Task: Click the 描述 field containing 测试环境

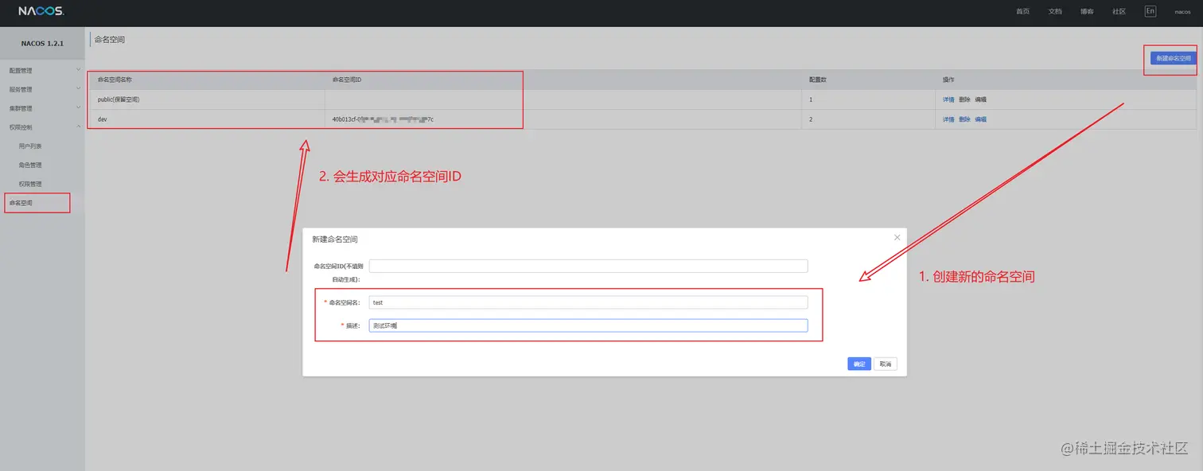Action: (588, 325)
